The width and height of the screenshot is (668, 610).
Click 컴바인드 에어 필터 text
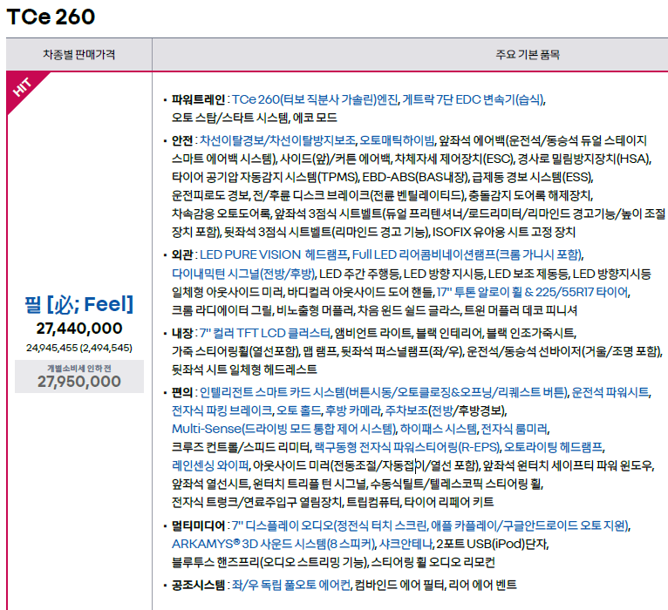click(399, 585)
